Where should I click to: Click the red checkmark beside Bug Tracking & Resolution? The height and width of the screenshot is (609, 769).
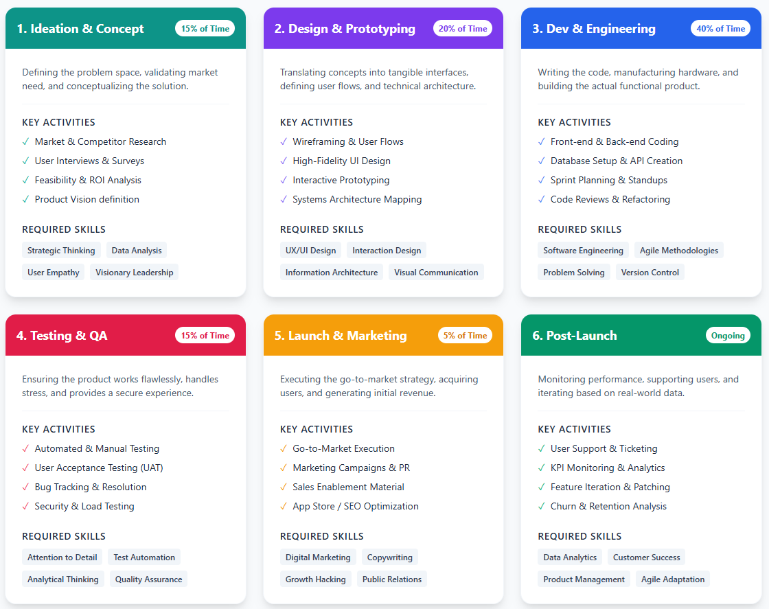pyautogui.click(x=25, y=487)
